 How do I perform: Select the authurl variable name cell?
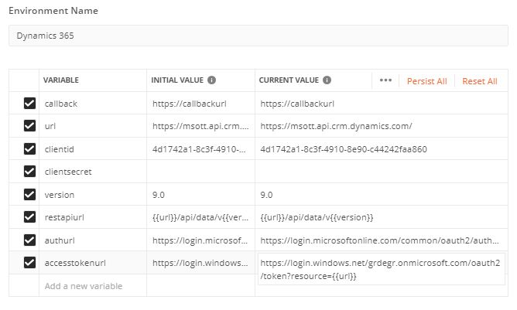click(93, 240)
